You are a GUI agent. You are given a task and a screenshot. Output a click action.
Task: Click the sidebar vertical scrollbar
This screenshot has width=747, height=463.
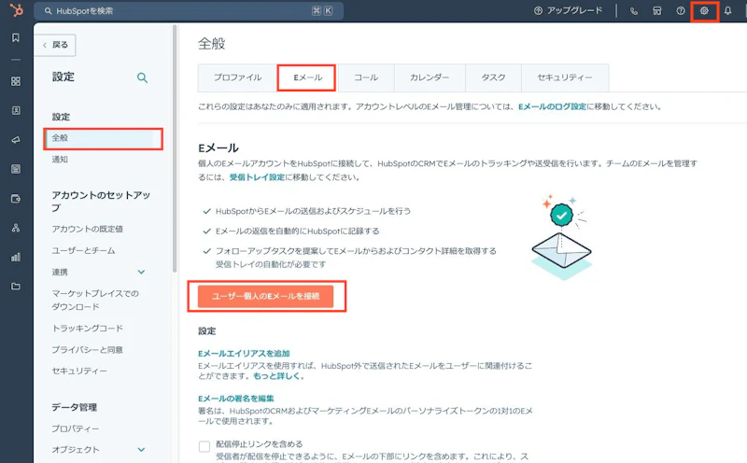pyautogui.click(x=175, y=148)
